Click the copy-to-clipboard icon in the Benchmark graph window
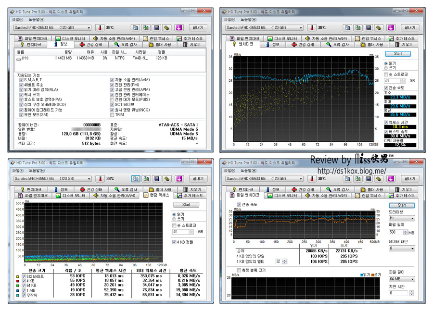 [x=347, y=27]
